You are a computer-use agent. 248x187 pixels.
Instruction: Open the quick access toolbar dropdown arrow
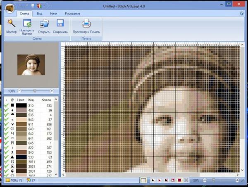coord(44,6)
